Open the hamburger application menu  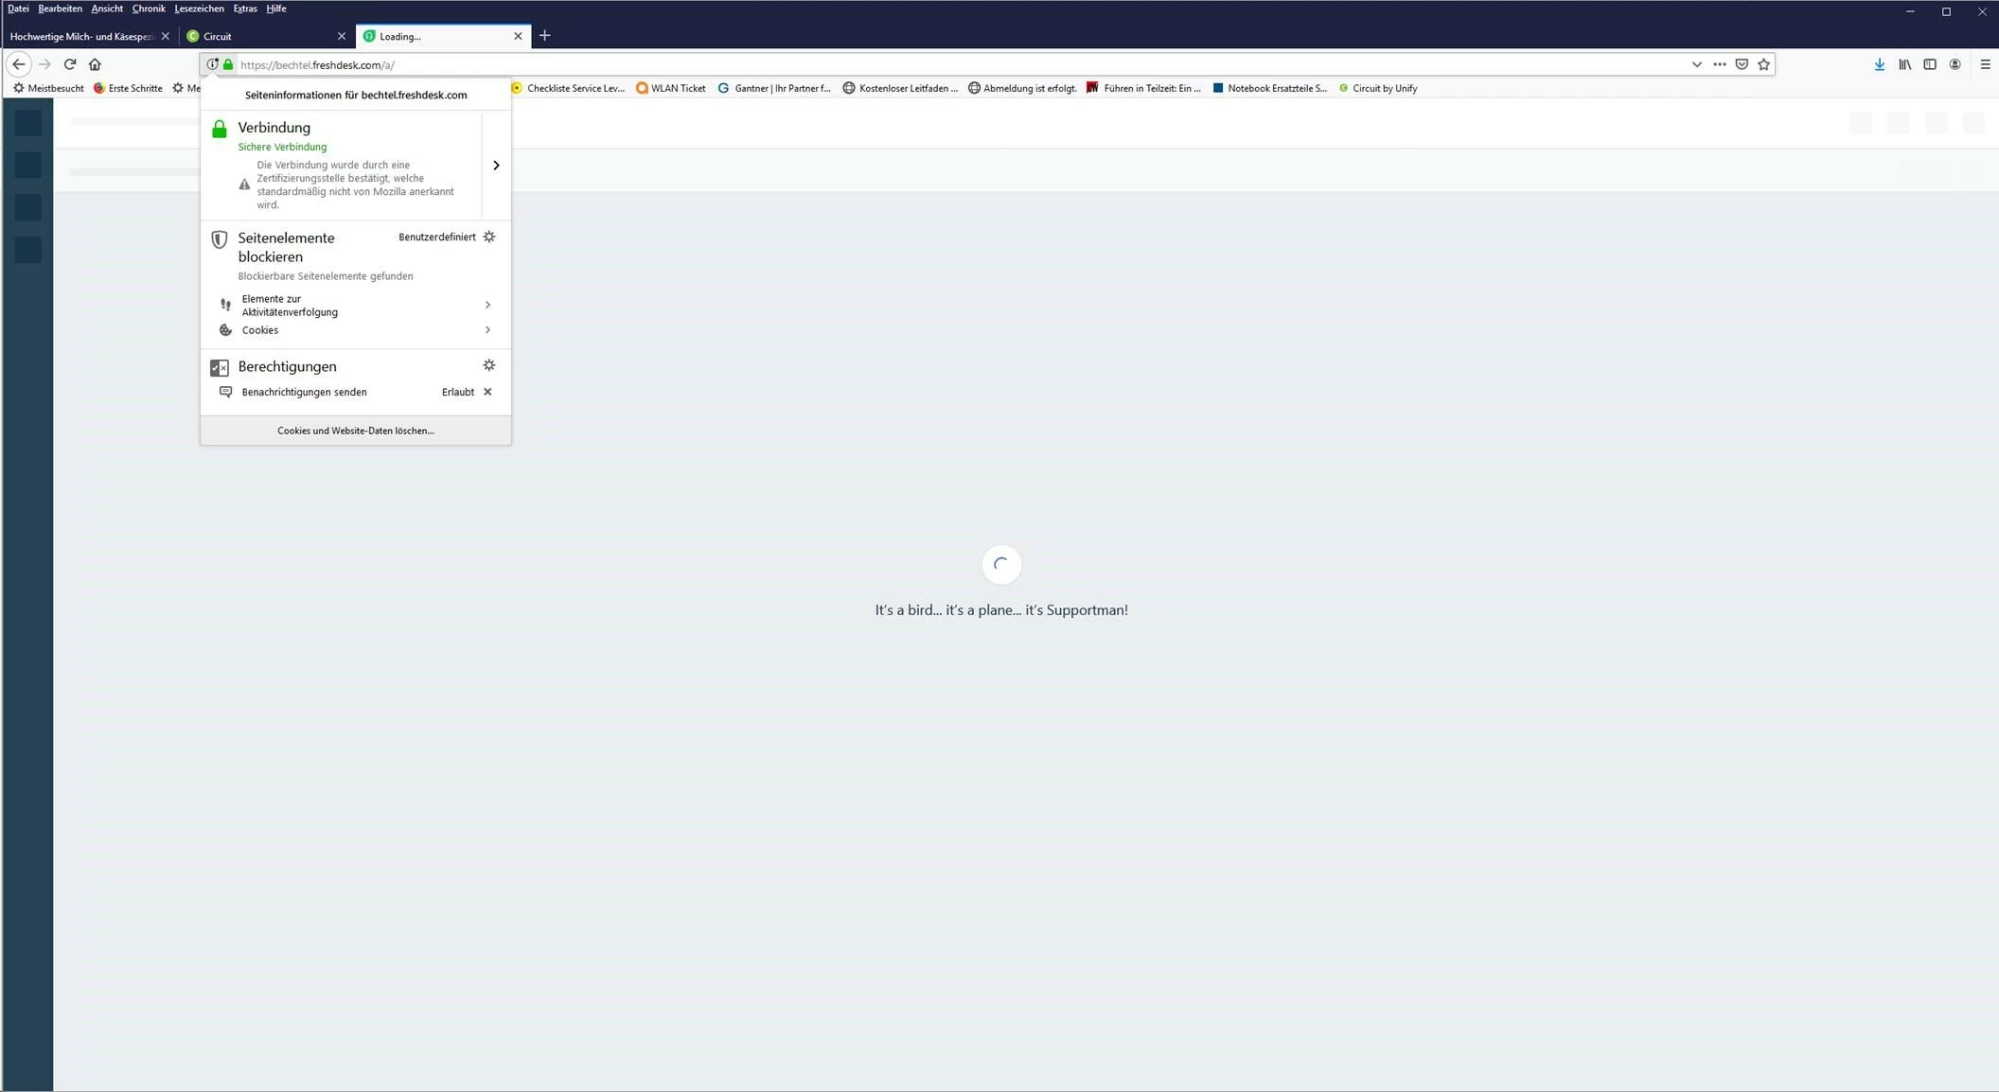(1985, 64)
